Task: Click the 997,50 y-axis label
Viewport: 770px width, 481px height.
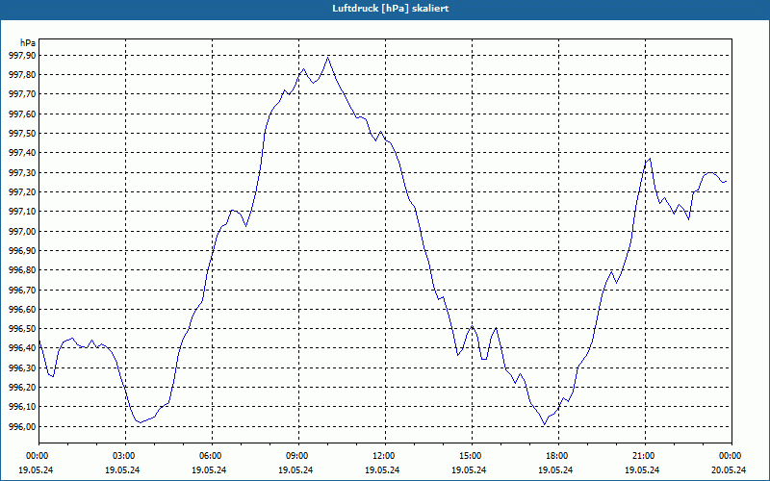Action: click(x=22, y=134)
